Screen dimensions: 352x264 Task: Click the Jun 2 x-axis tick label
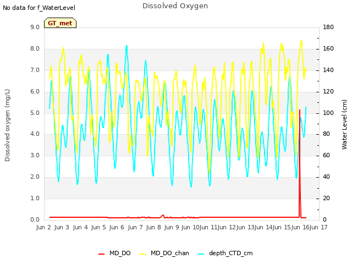(x=43, y=227)
